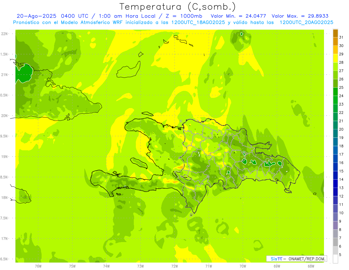Select the '18N' latitude label

5,197
